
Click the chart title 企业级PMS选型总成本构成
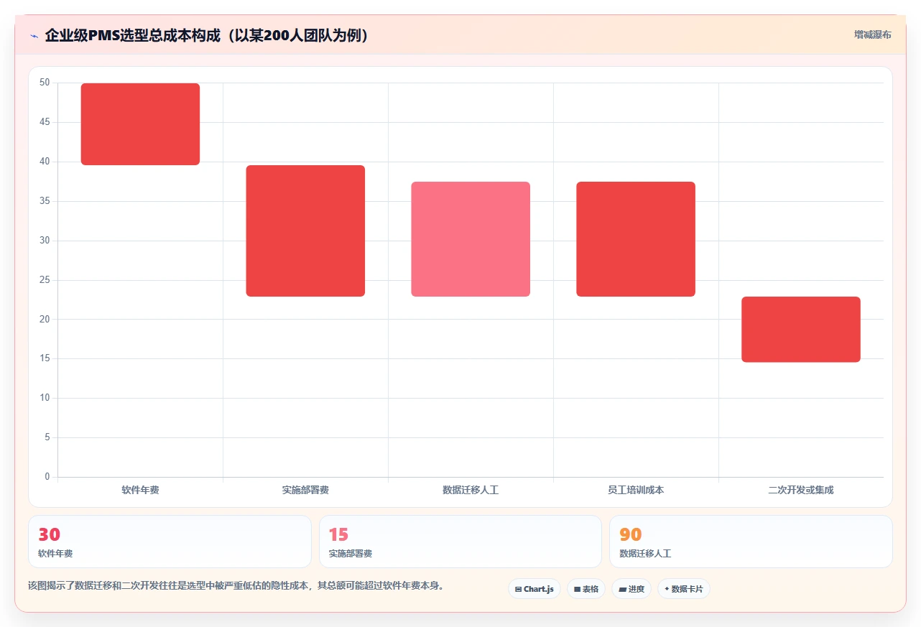point(207,35)
